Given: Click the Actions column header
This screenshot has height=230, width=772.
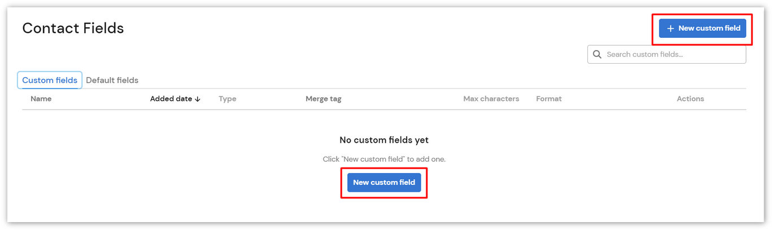Looking at the screenshot, I should [x=691, y=99].
